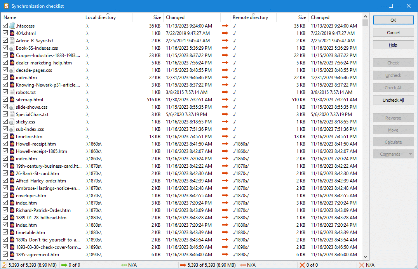
Task: Click the file icon of robots.txt
Action: [12, 92]
